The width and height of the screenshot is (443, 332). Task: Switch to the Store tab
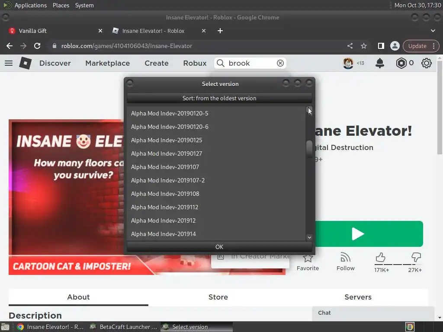(x=218, y=297)
